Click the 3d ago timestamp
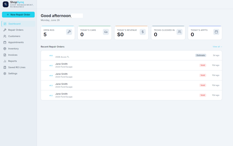 [216, 55]
